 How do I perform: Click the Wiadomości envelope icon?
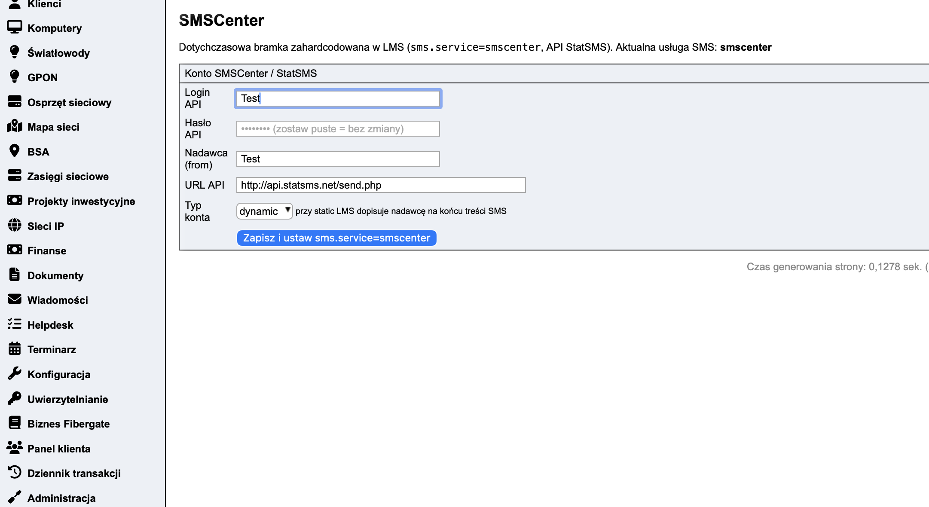click(x=15, y=299)
